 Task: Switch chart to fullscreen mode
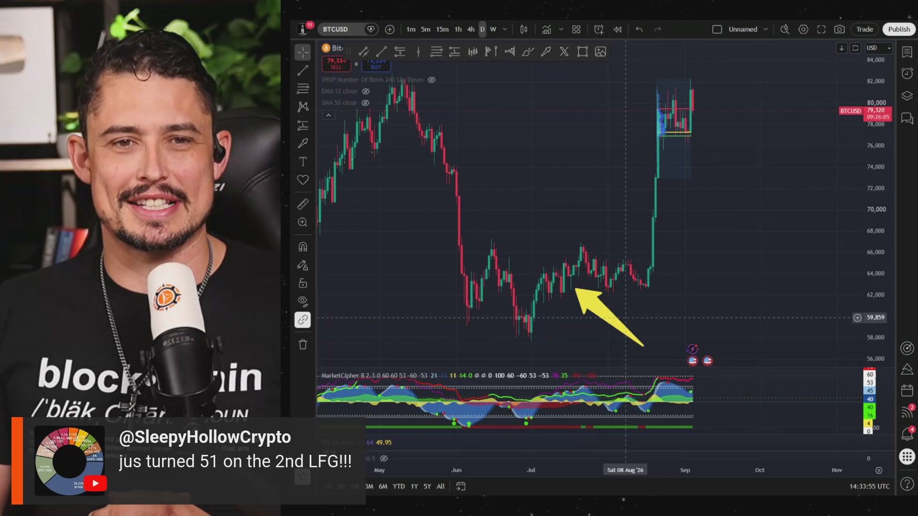point(821,30)
